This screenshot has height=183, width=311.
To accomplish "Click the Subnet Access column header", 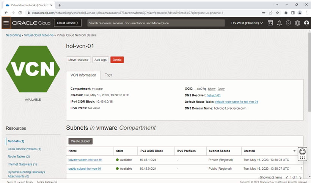I will (x=219, y=151).
